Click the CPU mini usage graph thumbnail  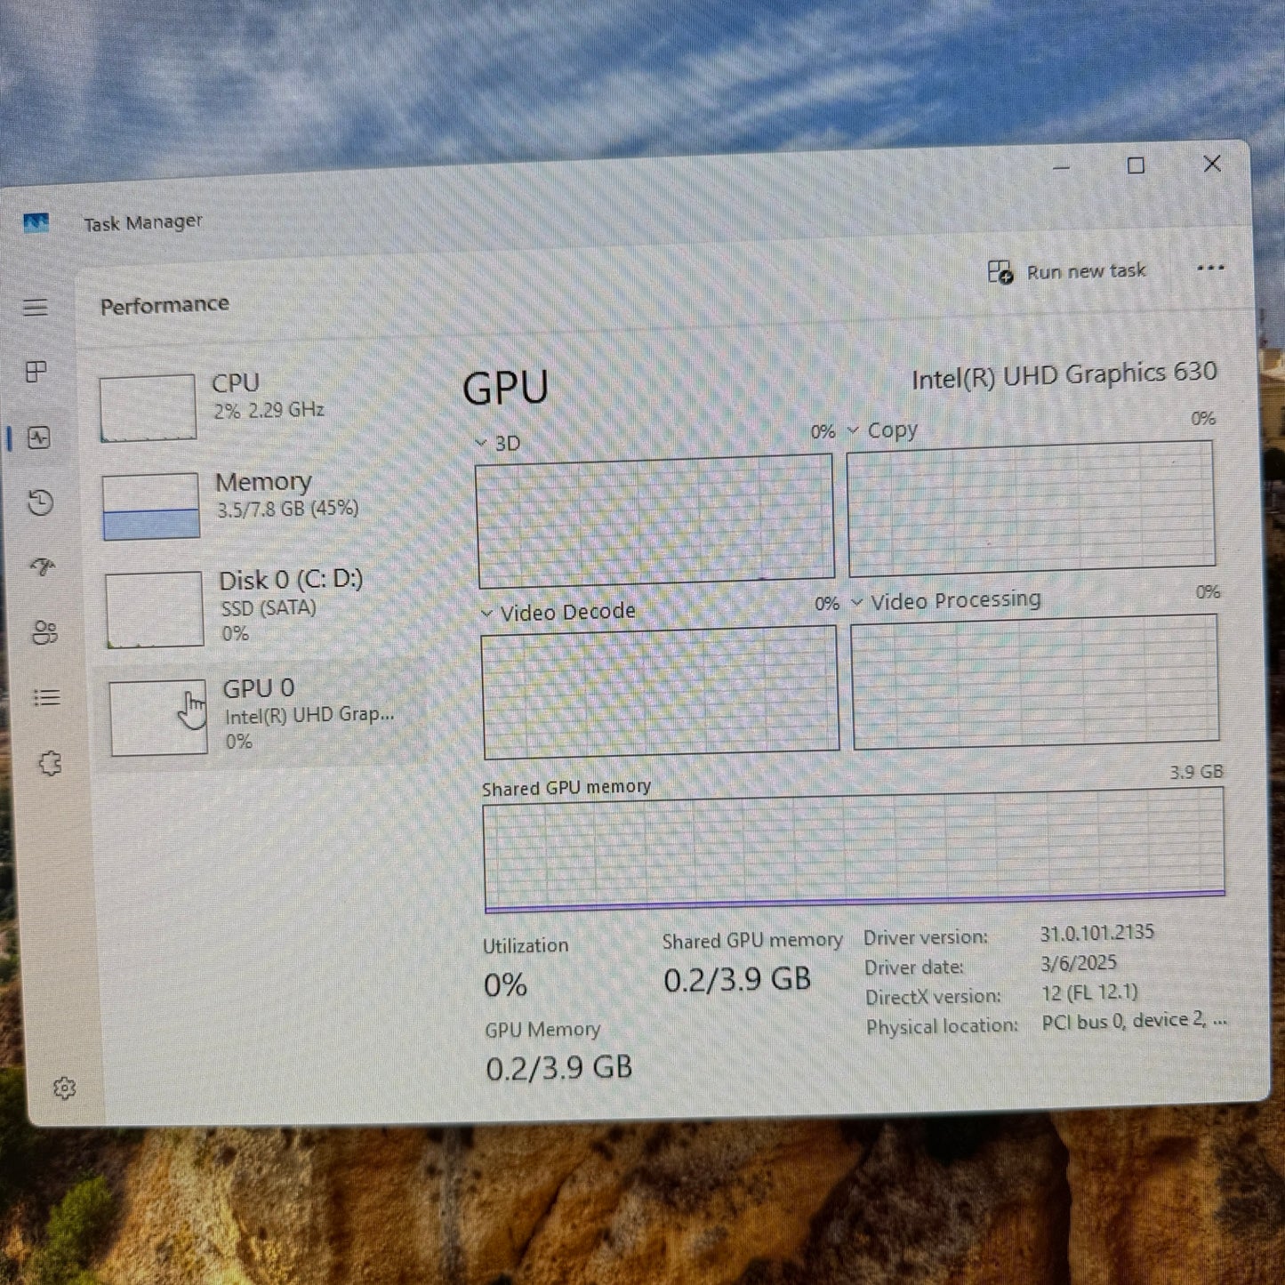(x=148, y=407)
